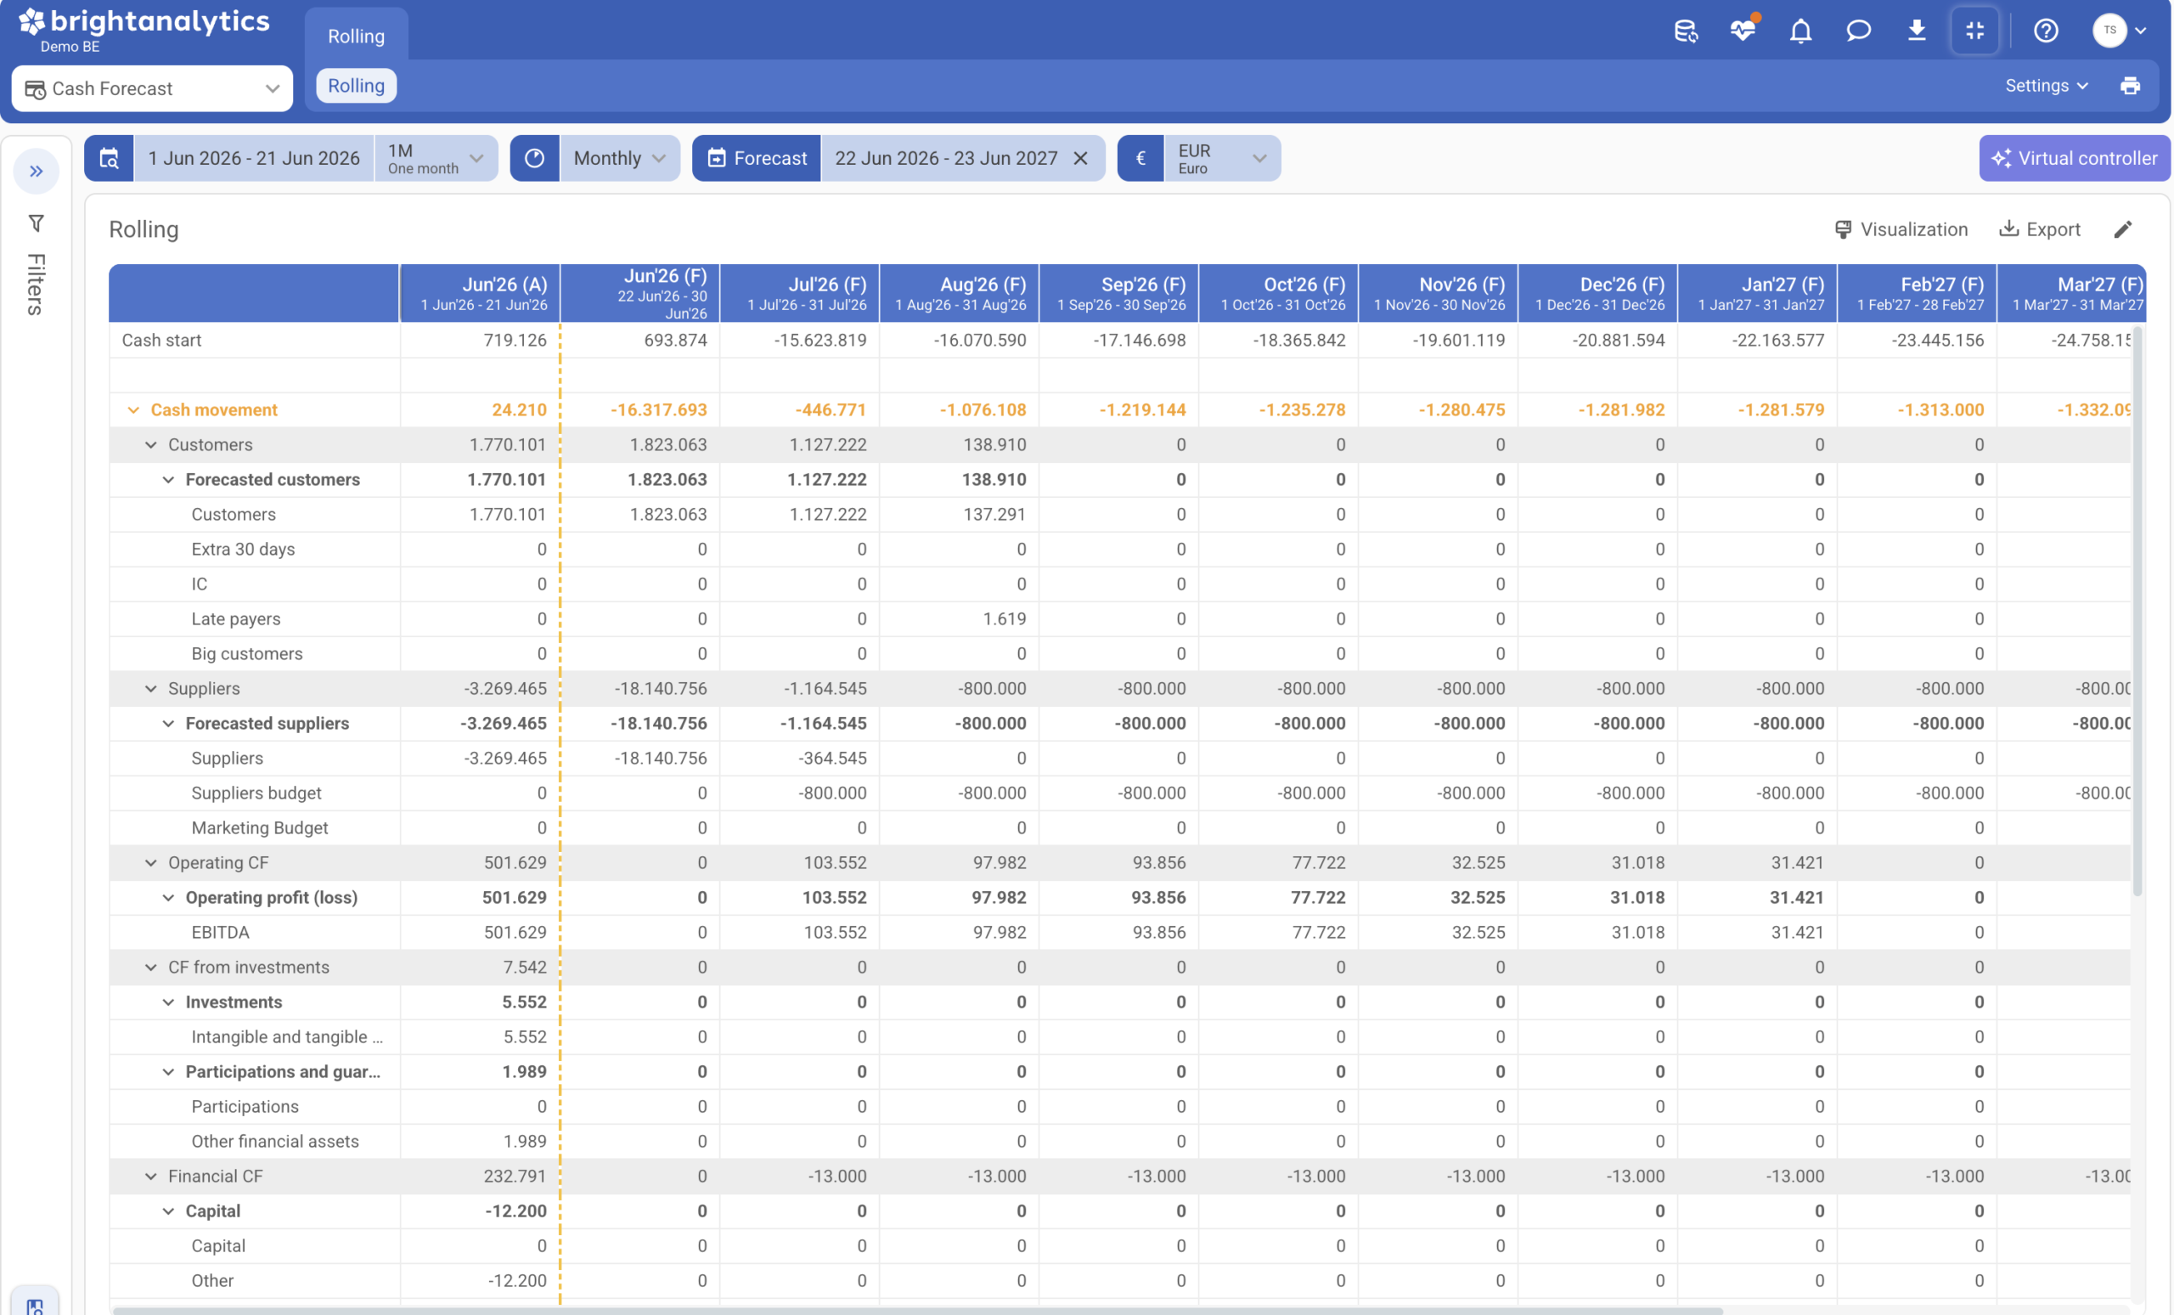
Task: Open the notifications bell
Action: tap(1801, 31)
